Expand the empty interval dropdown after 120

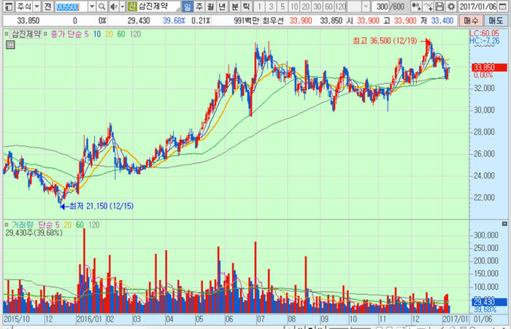coord(366,7)
